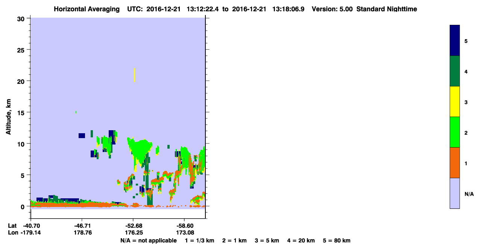
Task: Click the latitude value '-40.70'
Action: pos(31,226)
